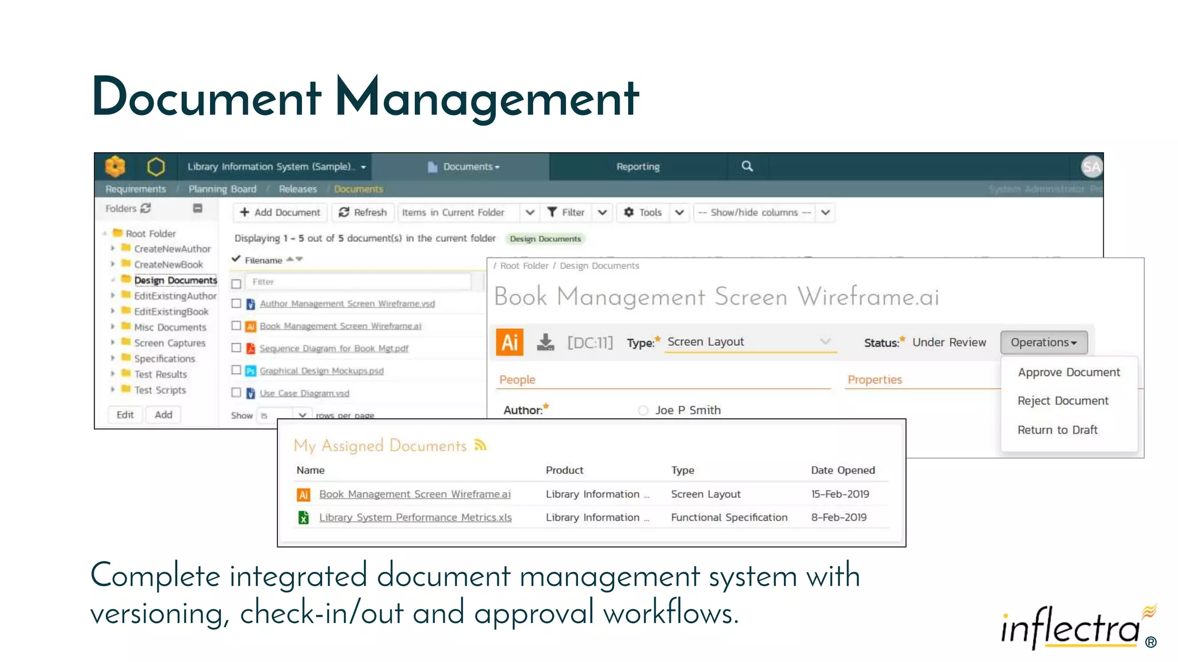The image size is (1178, 662).
Task: Open the Library Information System project dropdown
Action: (x=277, y=167)
